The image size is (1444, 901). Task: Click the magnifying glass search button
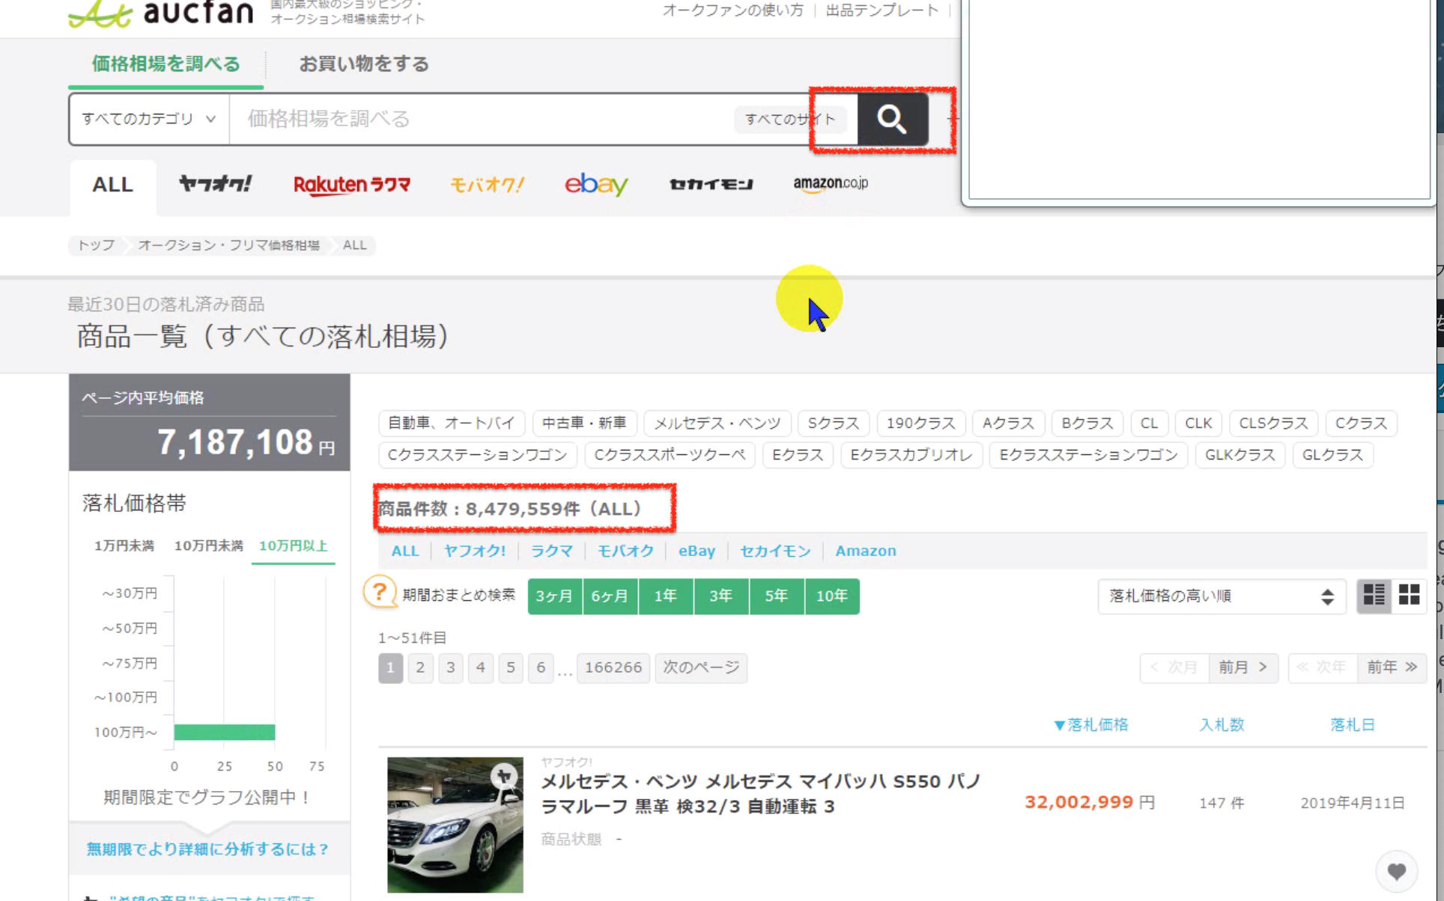[892, 119]
